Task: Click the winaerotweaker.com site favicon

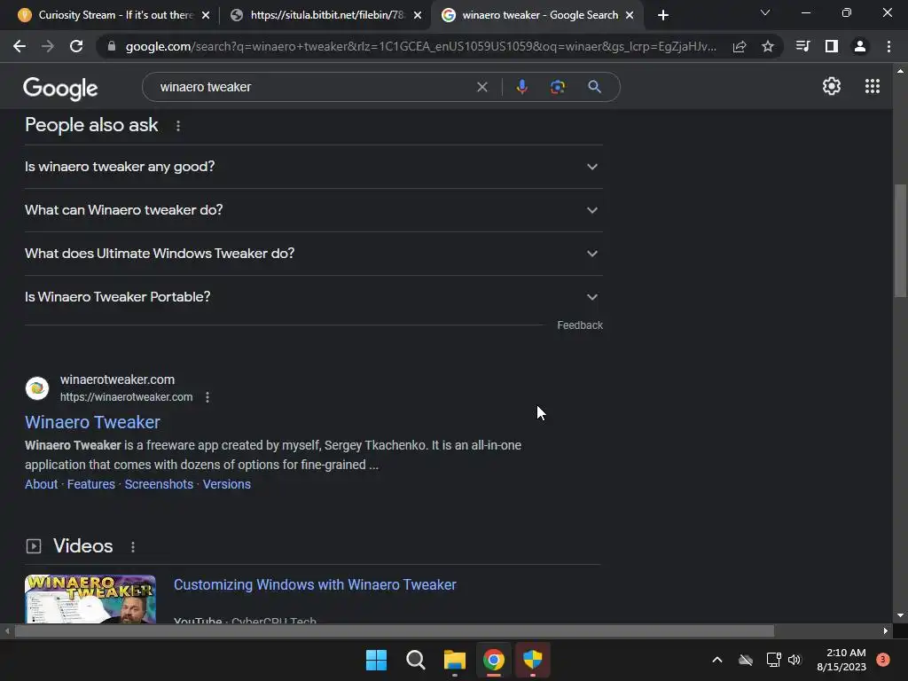Action: coord(37,388)
